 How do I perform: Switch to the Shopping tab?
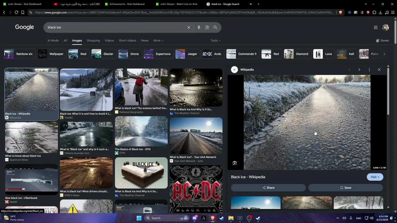point(93,41)
